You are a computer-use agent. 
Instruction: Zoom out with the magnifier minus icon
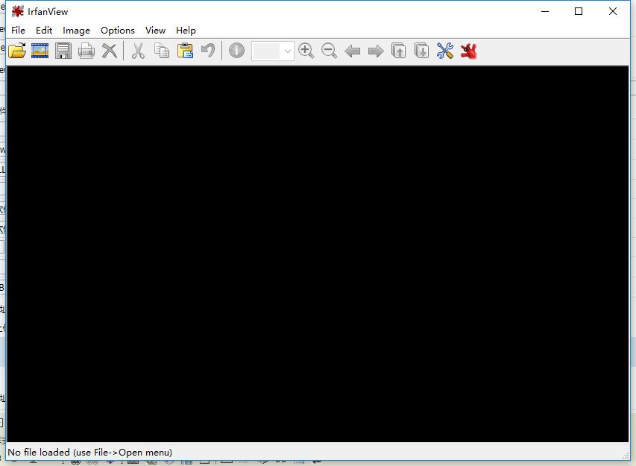[329, 51]
